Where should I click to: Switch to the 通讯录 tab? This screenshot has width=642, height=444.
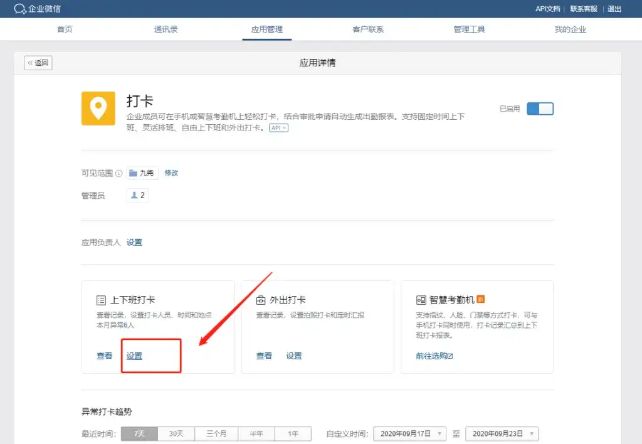[166, 29]
